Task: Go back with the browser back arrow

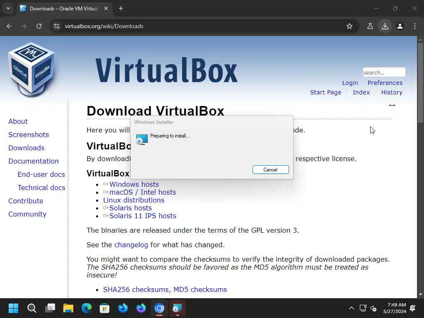Action: point(9,26)
